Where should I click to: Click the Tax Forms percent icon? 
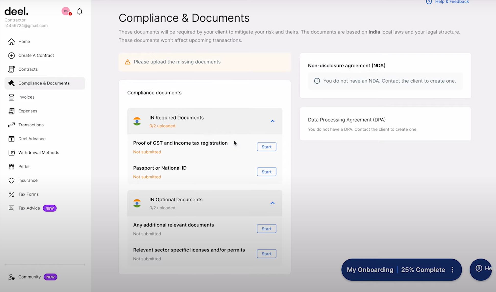coord(11,194)
